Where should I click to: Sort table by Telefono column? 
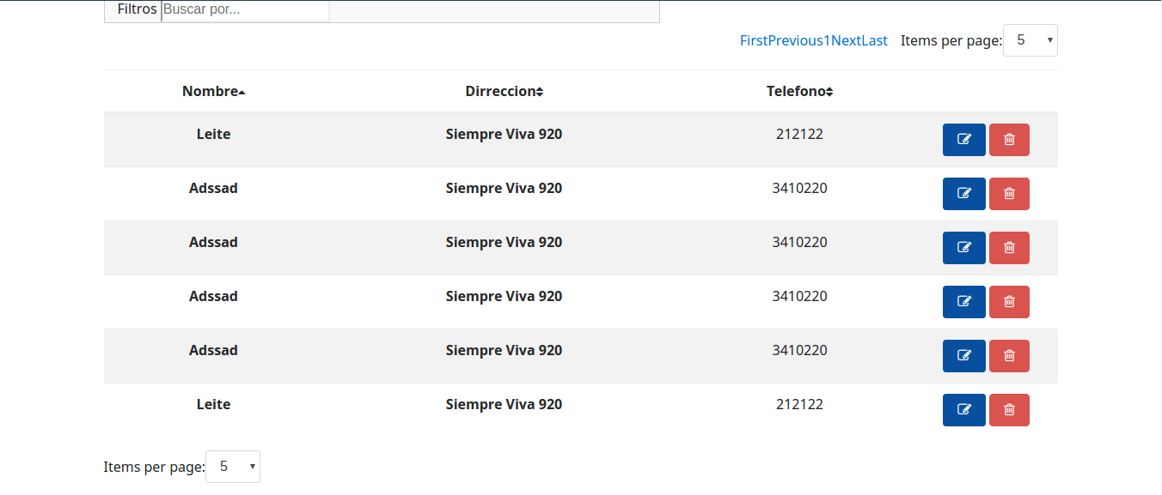pos(799,92)
